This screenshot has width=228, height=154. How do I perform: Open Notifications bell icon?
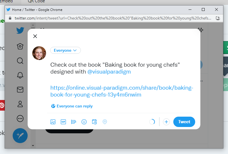coord(20,75)
